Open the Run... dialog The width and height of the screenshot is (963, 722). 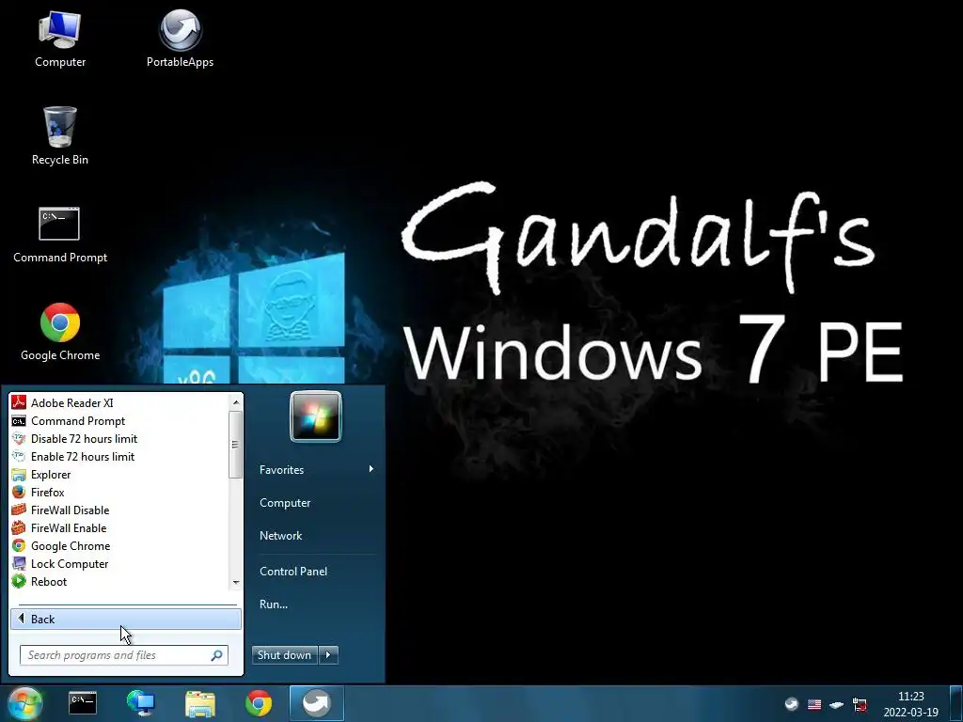[x=317, y=604]
